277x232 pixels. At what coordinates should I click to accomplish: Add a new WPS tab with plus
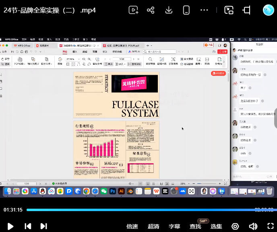[148, 45]
